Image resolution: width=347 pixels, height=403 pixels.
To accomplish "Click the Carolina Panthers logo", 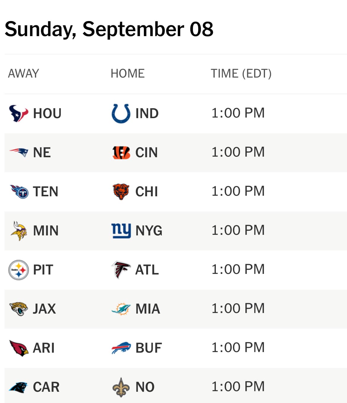I will click(x=18, y=387).
